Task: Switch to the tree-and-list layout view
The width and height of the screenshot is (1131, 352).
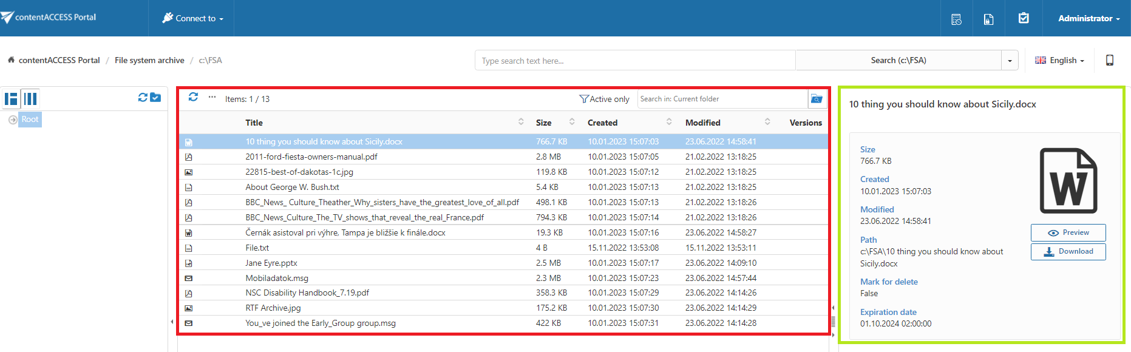Action: tap(11, 99)
